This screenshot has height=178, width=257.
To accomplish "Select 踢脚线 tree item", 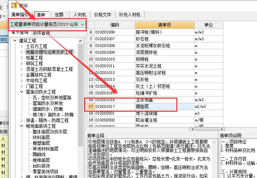I will [39, 155].
